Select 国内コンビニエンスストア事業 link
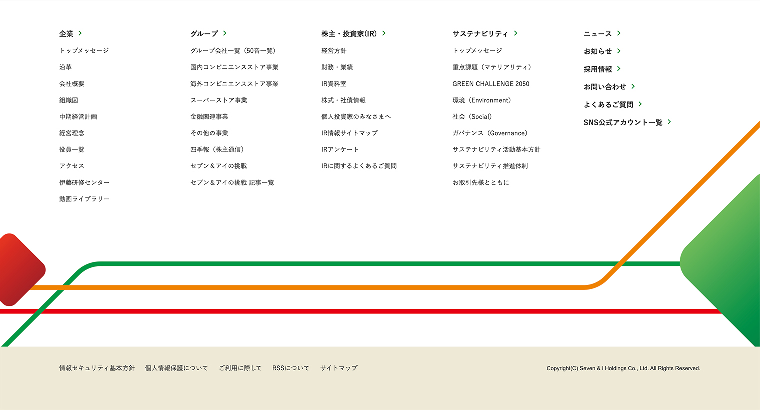The height and width of the screenshot is (410, 760). click(234, 67)
